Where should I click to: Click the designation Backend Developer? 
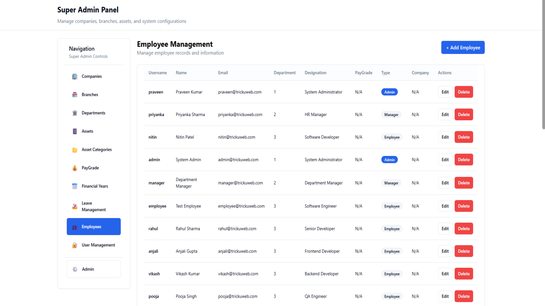click(322, 274)
